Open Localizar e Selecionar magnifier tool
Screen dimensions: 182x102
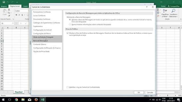173,13
